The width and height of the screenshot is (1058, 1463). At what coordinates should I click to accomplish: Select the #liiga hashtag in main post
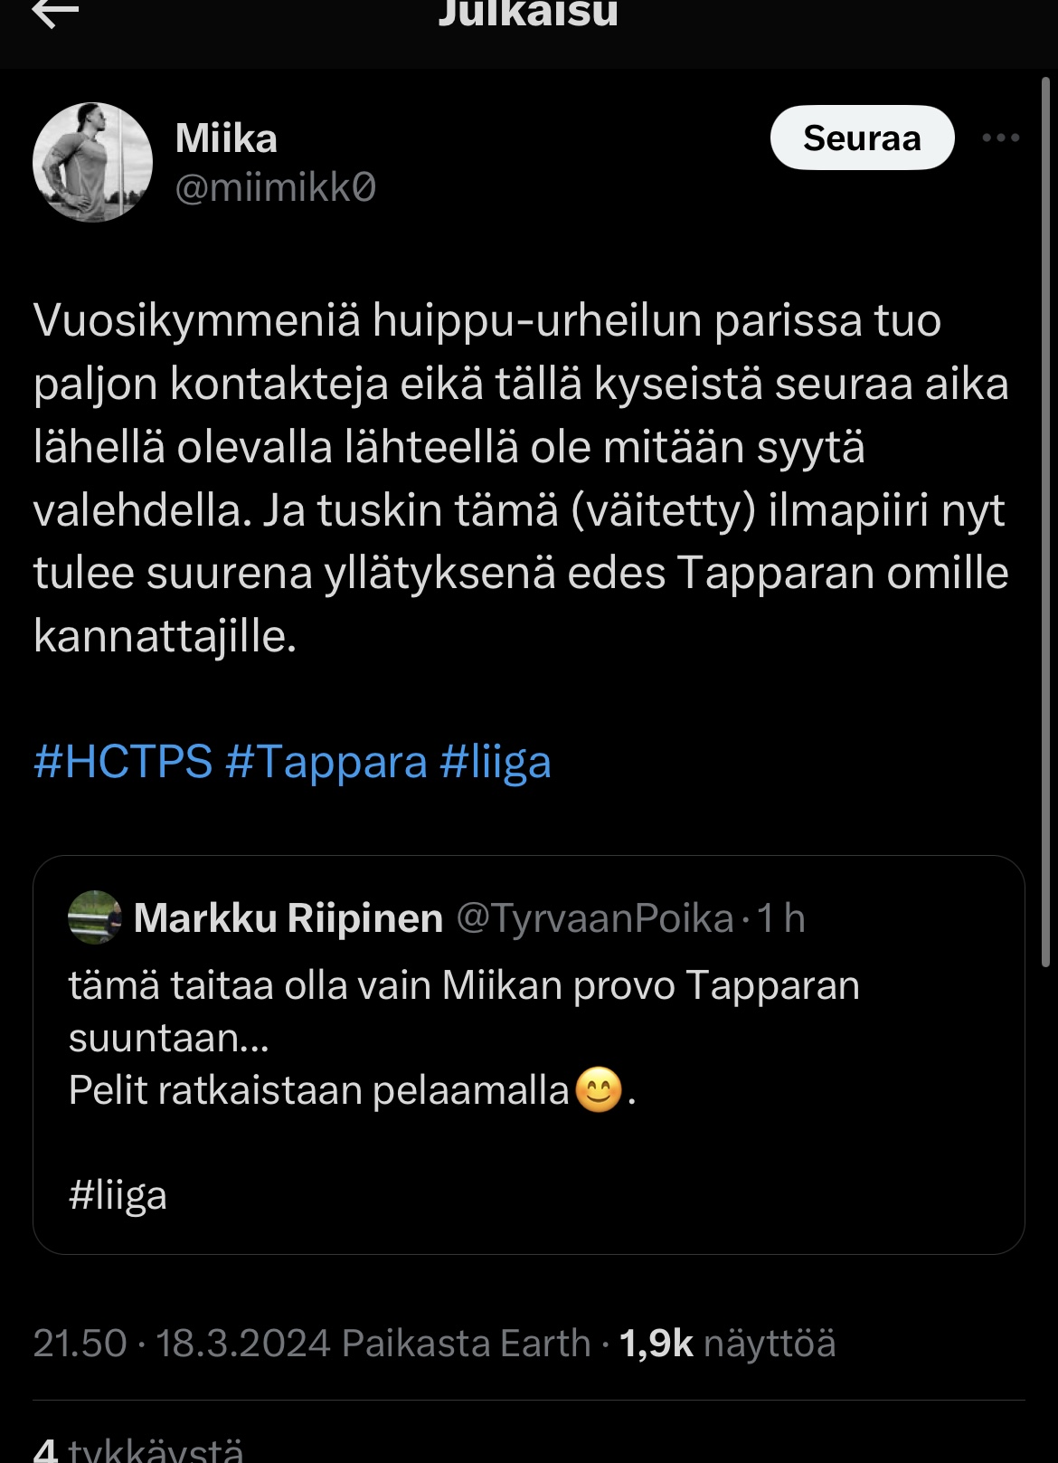click(x=496, y=761)
